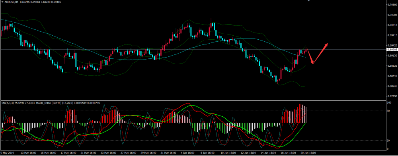
Task: Click the 0.67950 price axis label
Action: [393, 96]
